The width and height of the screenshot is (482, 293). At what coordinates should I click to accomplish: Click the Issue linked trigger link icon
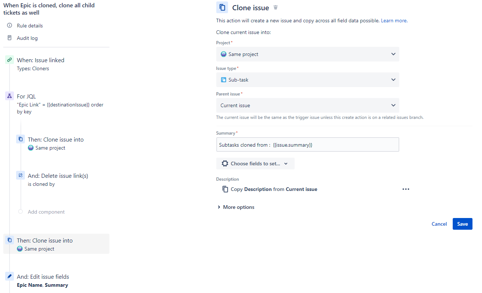point(10,60)
